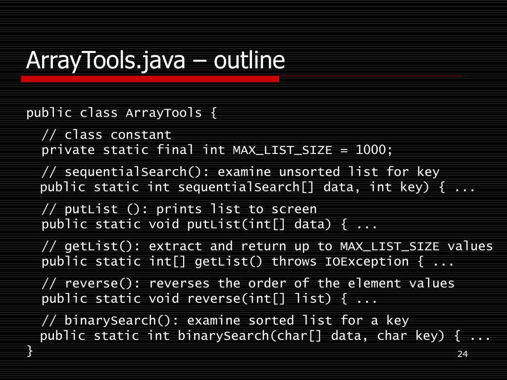Click the slide number 24
This screenshot has width=507, height=380.
462,354
